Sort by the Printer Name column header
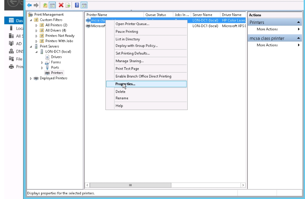Viewport: 305px width, 199px height. [114, 15]
